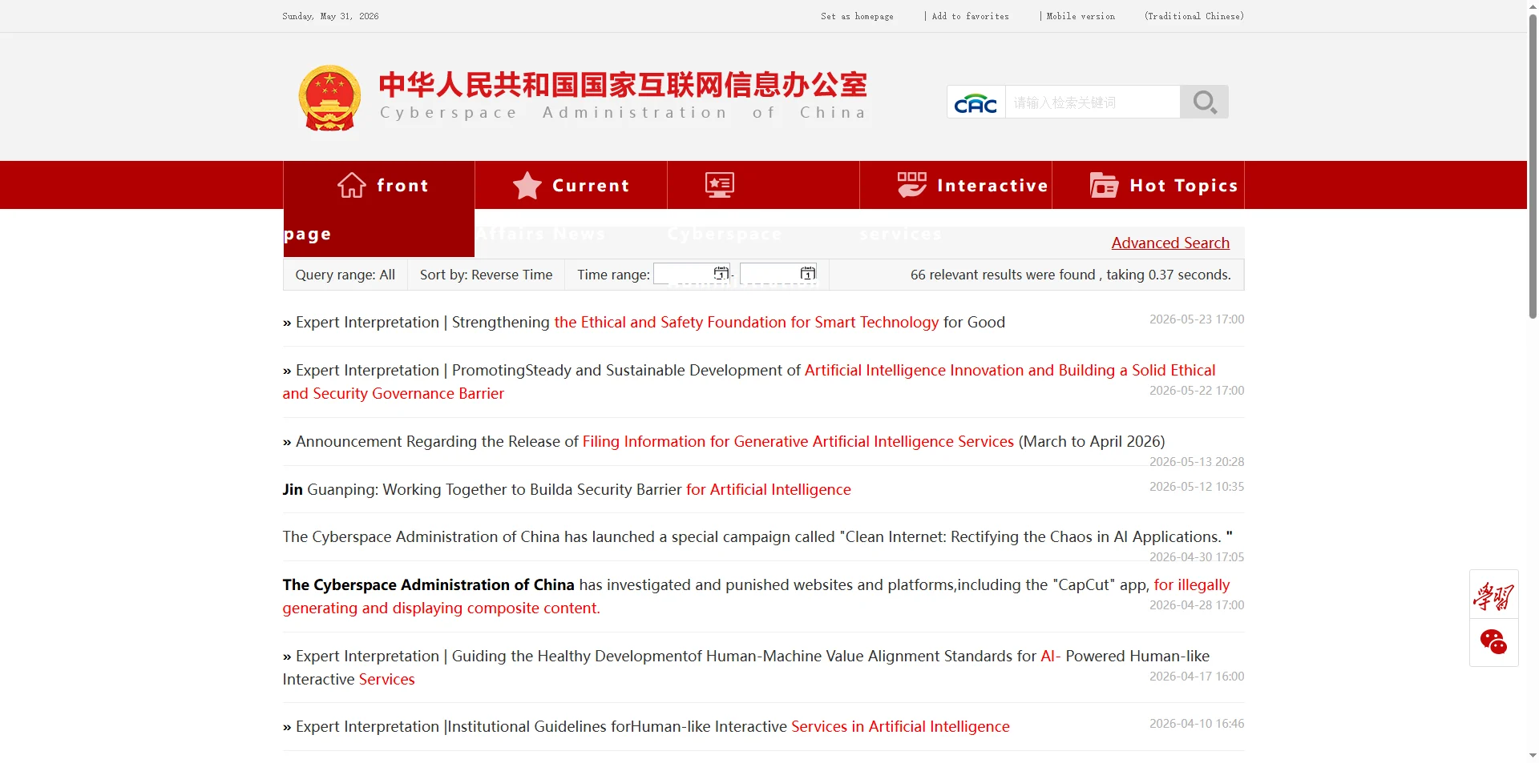The height and width of the screenshot is (763, 1539).
Task: Click timestamp 2026-05-23 17:00
Action: coord(1197,319)
